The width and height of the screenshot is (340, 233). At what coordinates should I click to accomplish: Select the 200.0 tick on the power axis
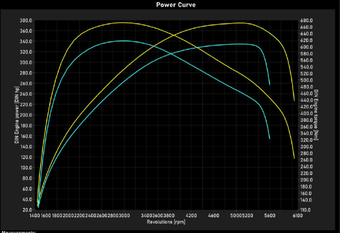26,115
